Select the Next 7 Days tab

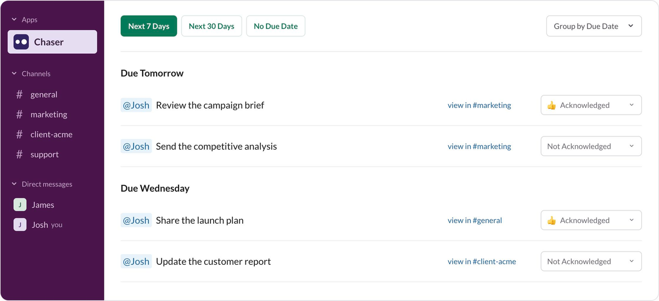click(x=149, y=26)
